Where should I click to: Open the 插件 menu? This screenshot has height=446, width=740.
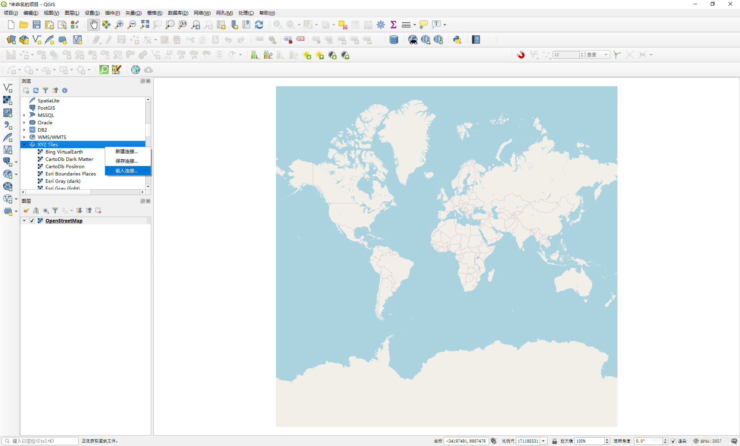click(113, 13)
